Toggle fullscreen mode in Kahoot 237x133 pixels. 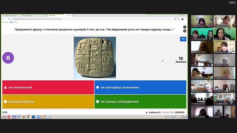click(185, 27)
